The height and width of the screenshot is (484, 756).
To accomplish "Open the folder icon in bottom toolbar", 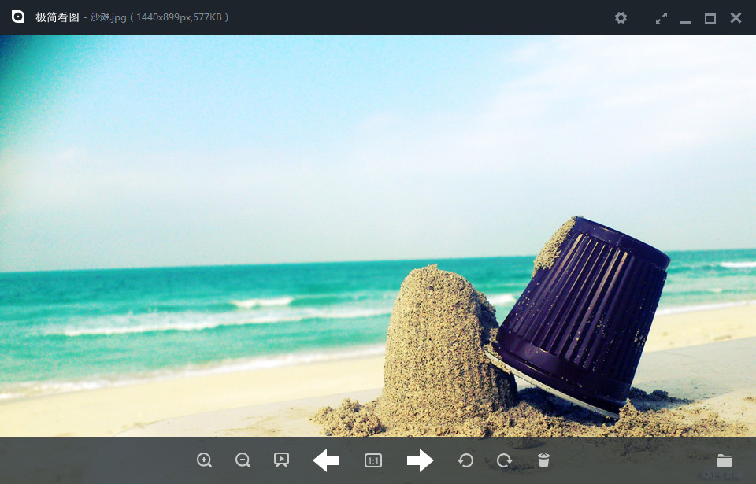I will coord(724,460).
